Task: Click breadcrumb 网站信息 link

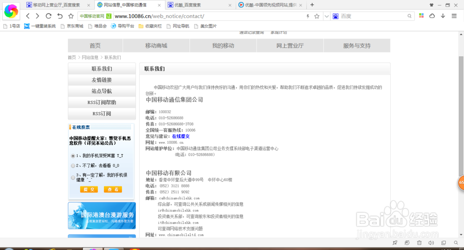Action: (x=90, y=58)
